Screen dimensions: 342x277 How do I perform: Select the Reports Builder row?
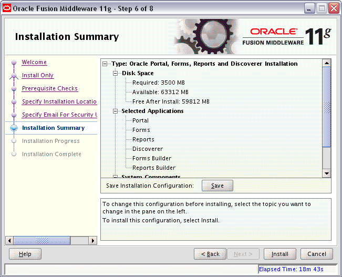pyautogui.click(x=154, y=168)
